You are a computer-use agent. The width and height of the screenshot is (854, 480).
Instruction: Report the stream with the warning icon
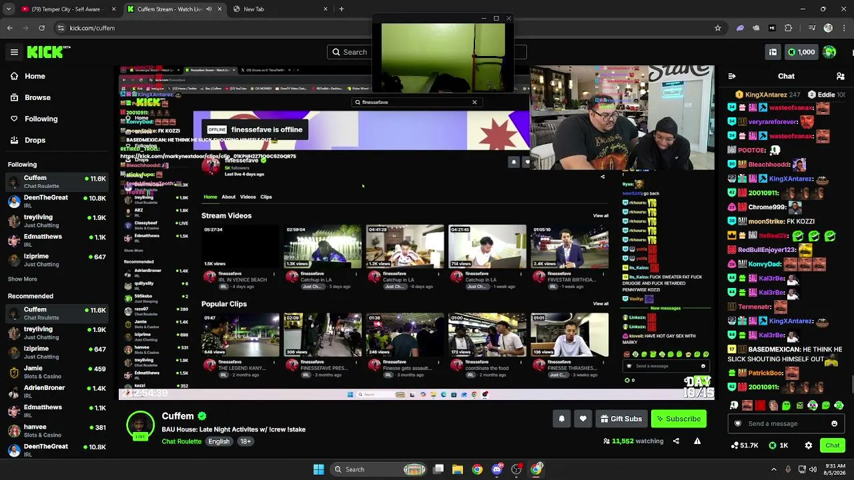point(697,441)
